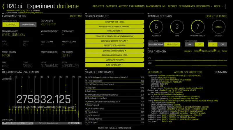Click the Accuracy dial showing 6
Viewport: 233px width, 130px height.
coord(156,27)
